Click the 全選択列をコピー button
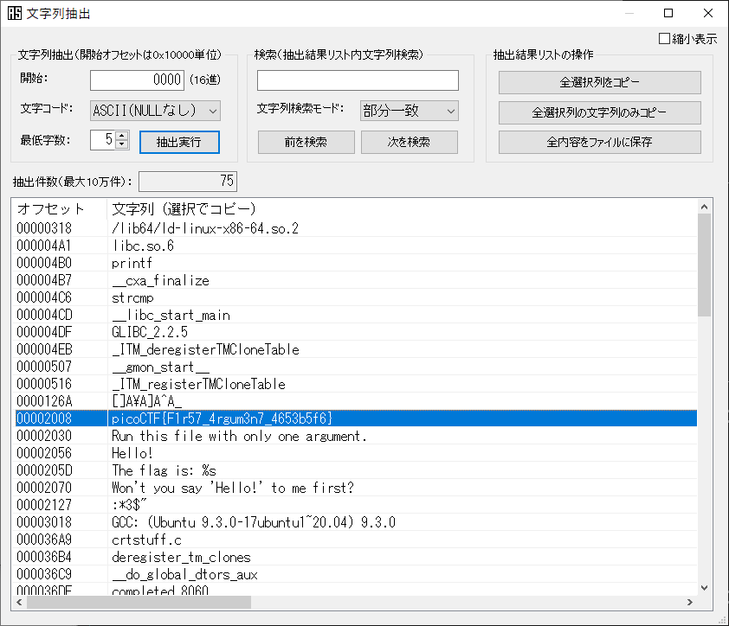This screenshot has height=626, width=729. point(600,82)
